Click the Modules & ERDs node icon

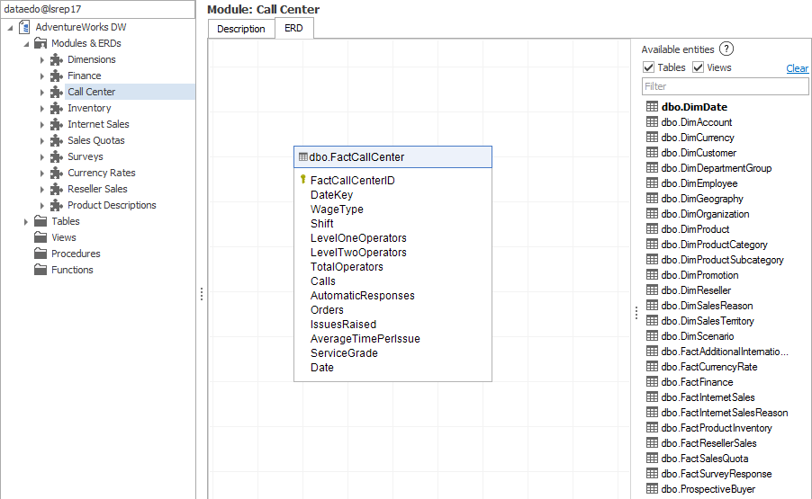click(41, 43)
